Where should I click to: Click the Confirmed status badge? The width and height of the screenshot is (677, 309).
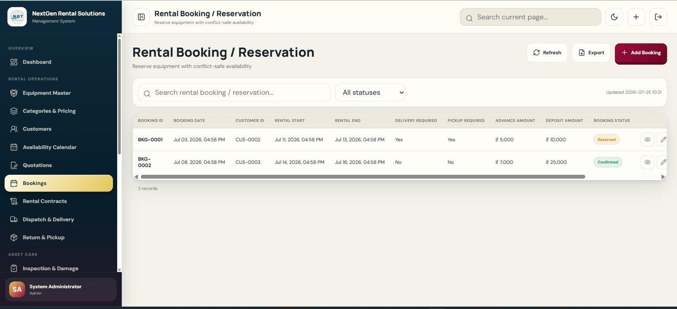(x=608, y=162)
